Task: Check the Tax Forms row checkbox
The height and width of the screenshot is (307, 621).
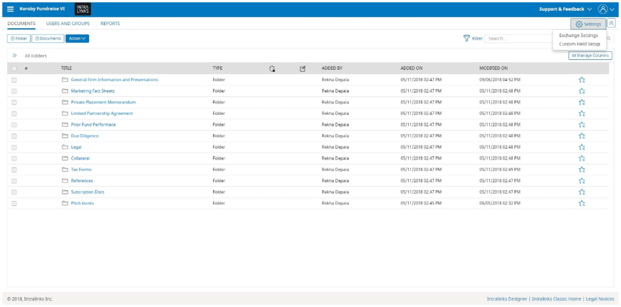Action: tap(14, 170)
